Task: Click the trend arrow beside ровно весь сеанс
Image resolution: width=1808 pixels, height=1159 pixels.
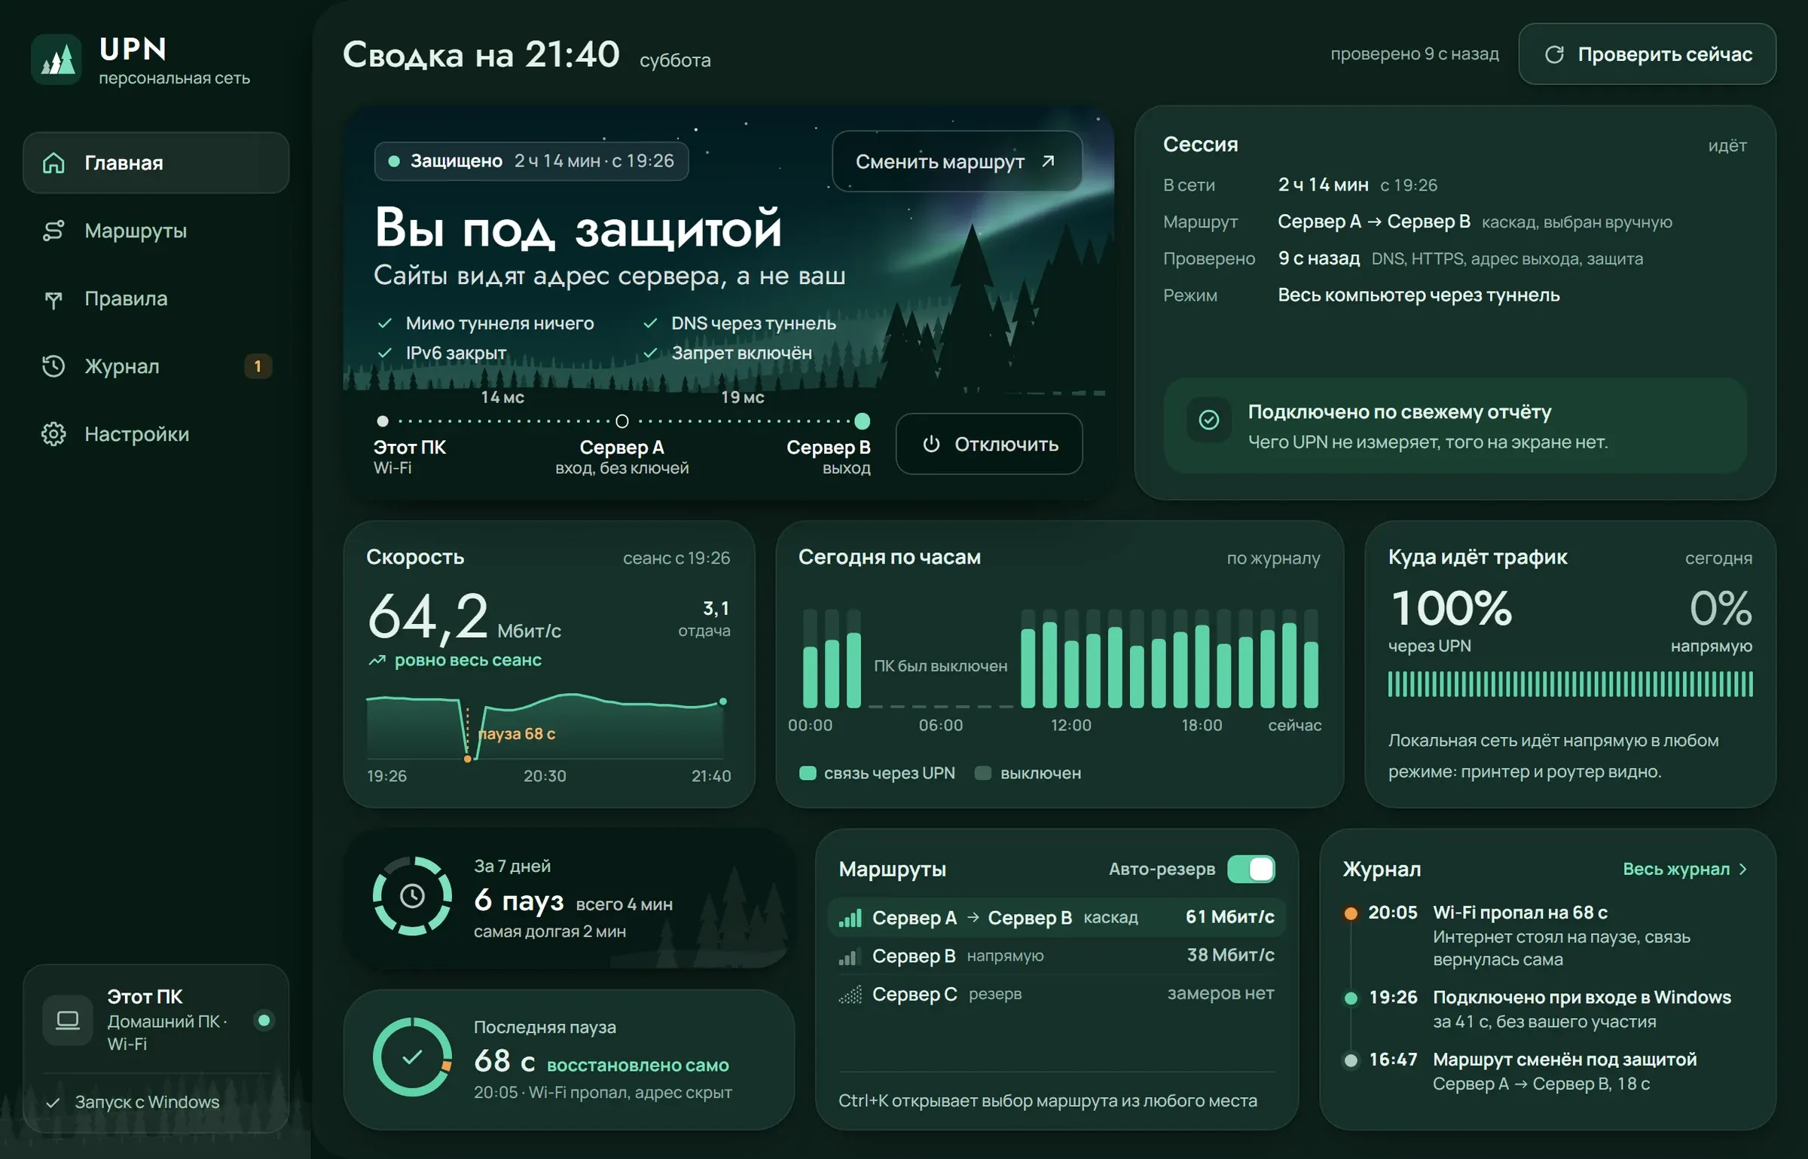Action: pyautogui.click(x=377, y=660)
